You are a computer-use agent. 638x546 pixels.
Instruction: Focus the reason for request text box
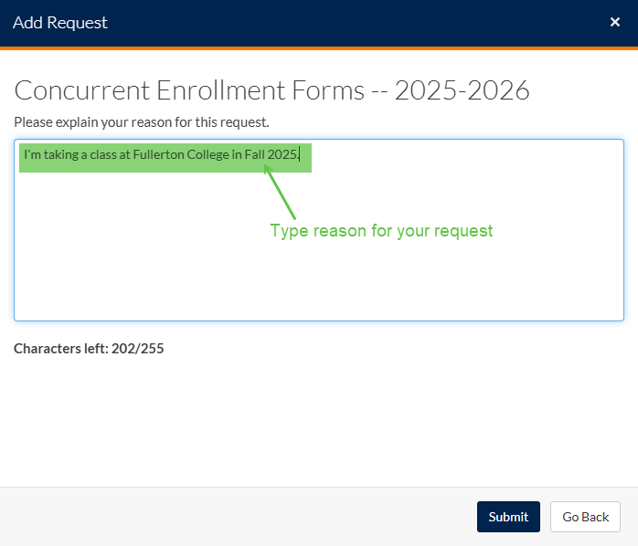coord(318,265)
